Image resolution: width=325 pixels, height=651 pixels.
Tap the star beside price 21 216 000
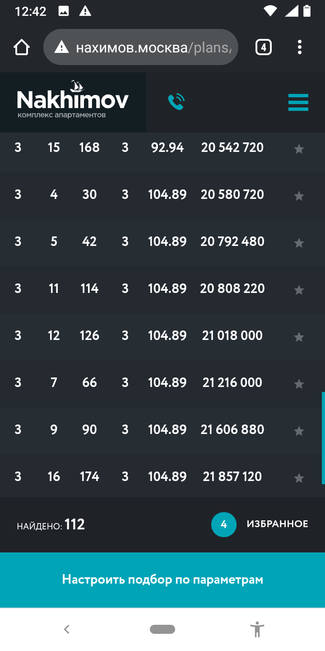(299, 384)
